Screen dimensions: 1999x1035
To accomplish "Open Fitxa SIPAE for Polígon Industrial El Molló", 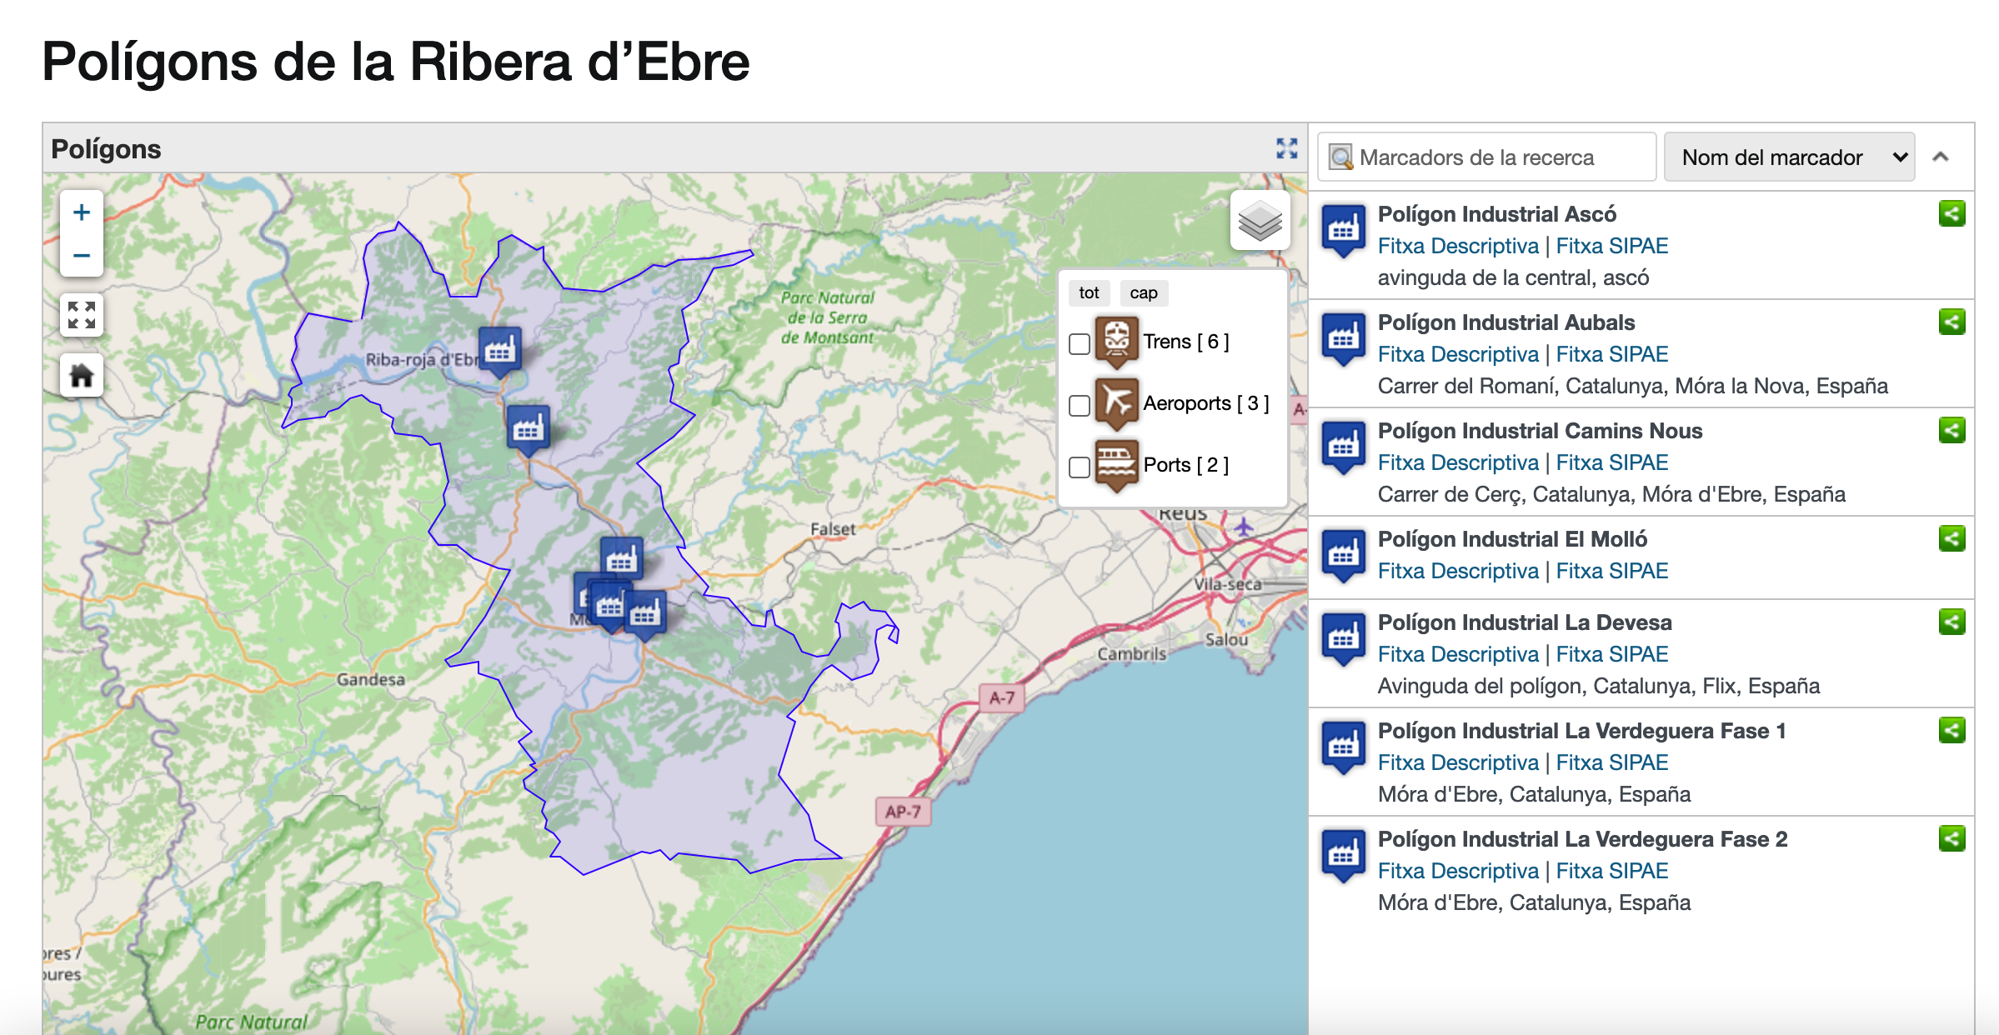I will click(x=1611, y=571).
